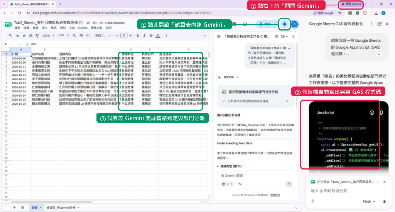Open the 100% zoom dropdown
Viewport: 395px width, 212px height.
click(48, 36)
